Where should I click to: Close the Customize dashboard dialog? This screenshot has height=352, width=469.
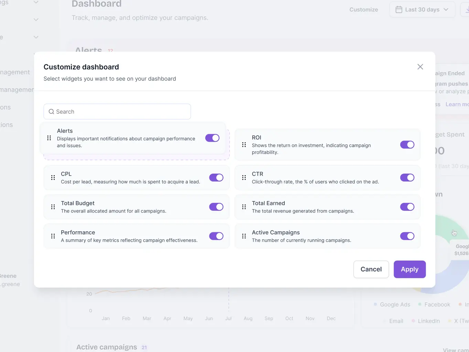click(x=420, y=67)
